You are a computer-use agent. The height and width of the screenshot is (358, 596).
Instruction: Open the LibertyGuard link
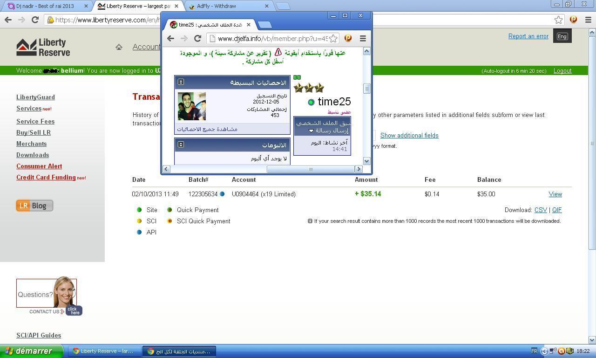coord(35,97)
